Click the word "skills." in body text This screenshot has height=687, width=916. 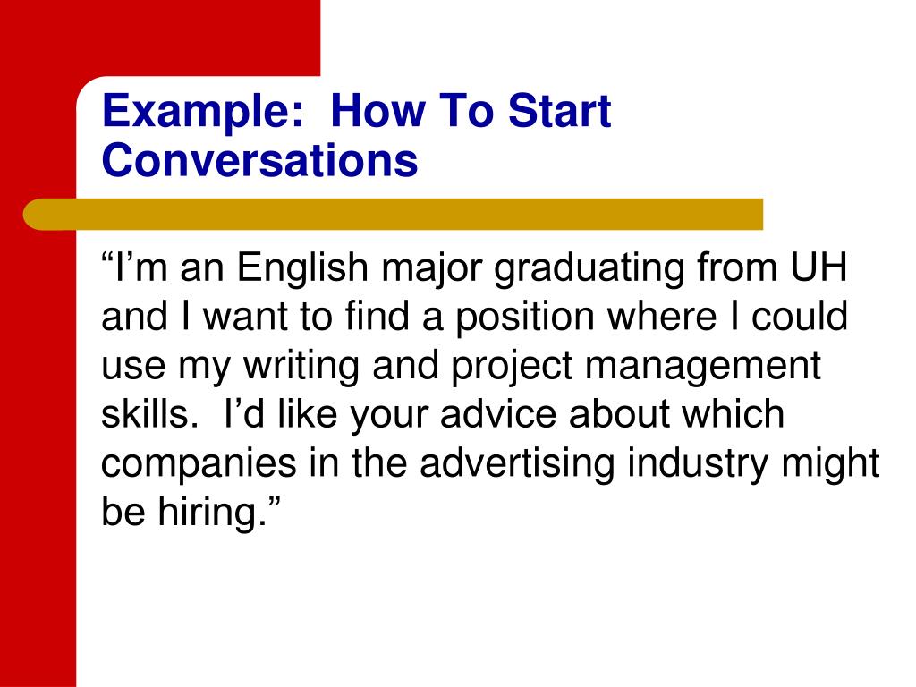144,415
